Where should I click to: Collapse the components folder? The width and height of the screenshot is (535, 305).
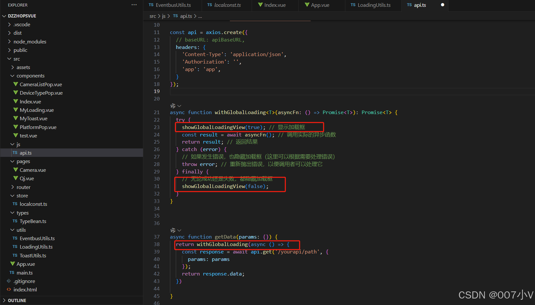click(12, 76)
